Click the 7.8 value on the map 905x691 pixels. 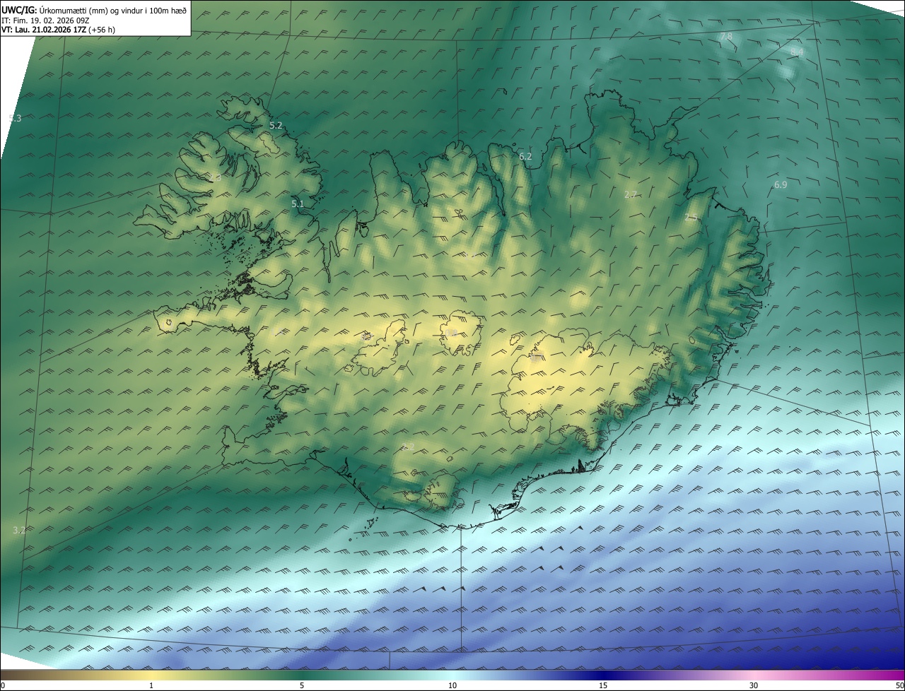(x=726, y=36)
